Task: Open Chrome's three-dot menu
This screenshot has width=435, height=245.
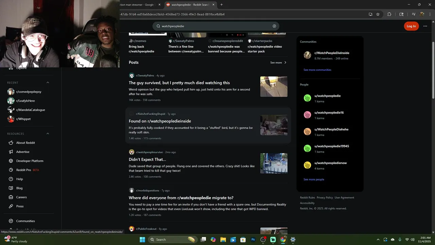Action: (430, 14)
